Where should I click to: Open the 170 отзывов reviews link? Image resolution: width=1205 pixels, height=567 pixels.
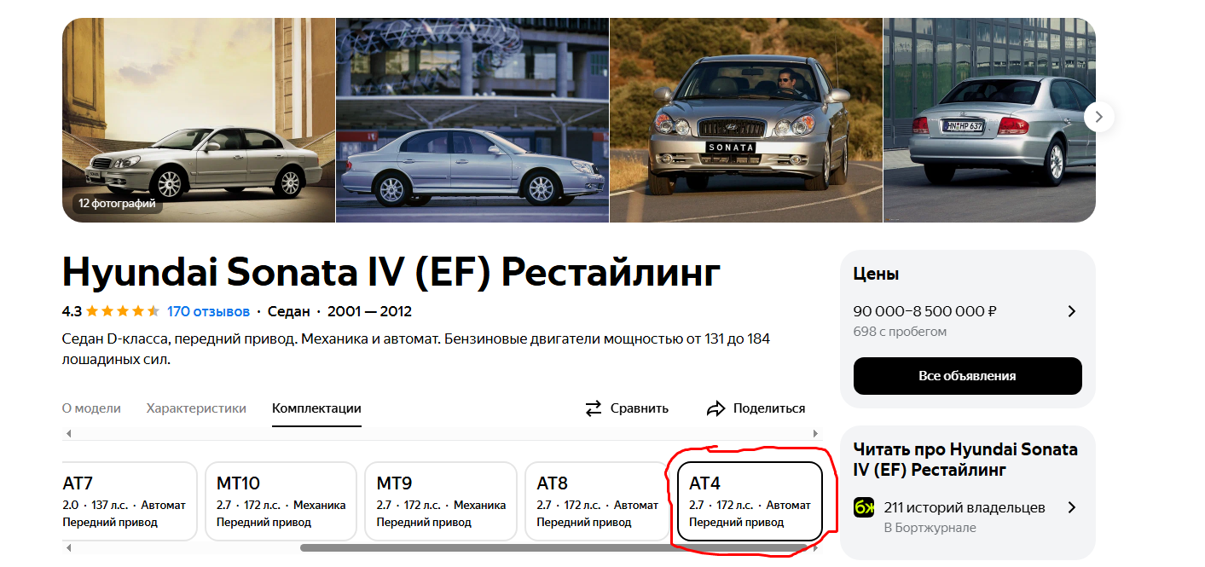tap(208, 311)
